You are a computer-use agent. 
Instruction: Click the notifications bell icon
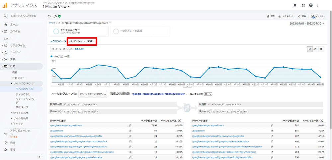295,5
